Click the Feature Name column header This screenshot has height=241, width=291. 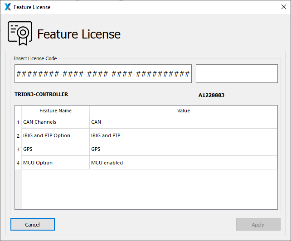click(x=55, y=111)
